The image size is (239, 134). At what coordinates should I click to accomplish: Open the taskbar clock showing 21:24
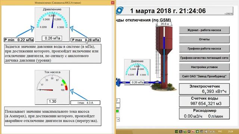(x=230, y=131)
